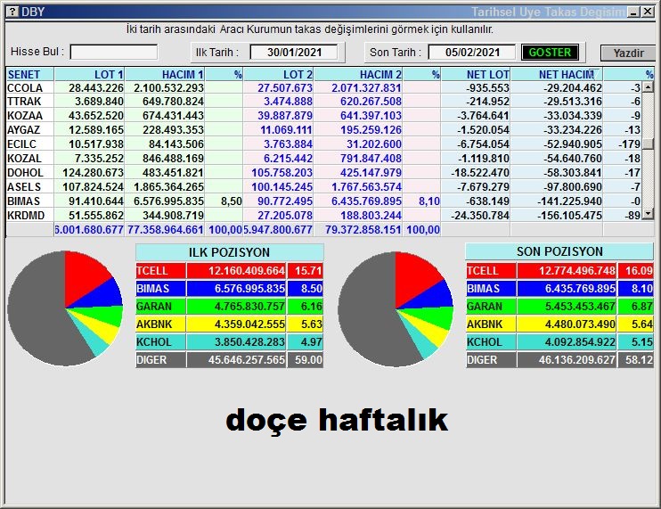Image resolution: width=661 pixels, height=509 pixels.
Task: Select the ECILC row
Action: [323, 144]
